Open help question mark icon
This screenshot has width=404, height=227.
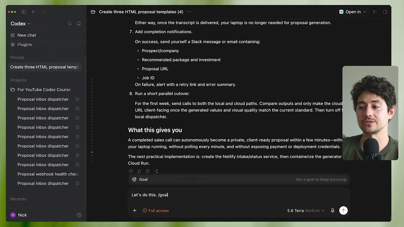click(x=79, y=215)
